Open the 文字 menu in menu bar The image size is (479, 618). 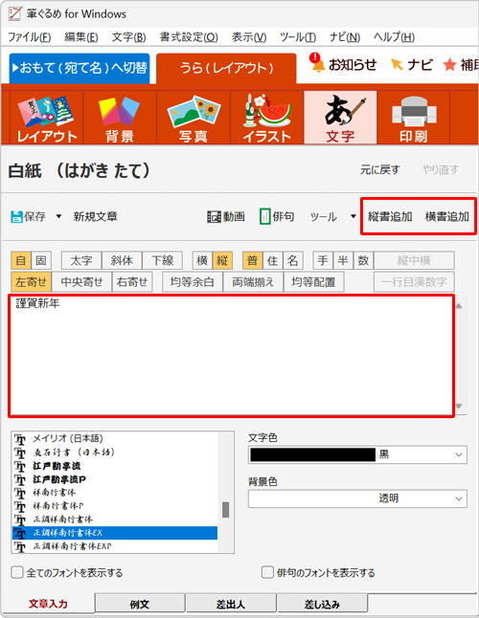click(129, 37)
